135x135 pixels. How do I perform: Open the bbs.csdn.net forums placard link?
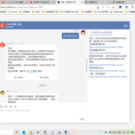click(105, 53)
